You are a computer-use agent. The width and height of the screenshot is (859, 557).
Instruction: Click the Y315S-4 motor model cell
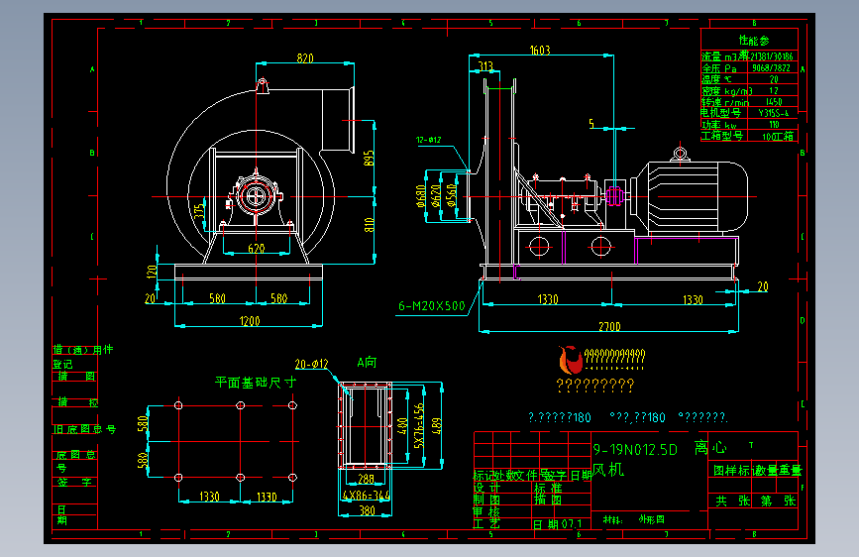click(x=774, y=114)
